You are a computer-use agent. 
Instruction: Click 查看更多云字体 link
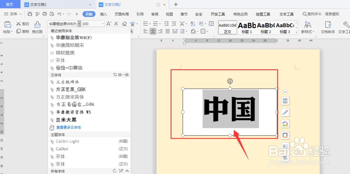point(69,128)
